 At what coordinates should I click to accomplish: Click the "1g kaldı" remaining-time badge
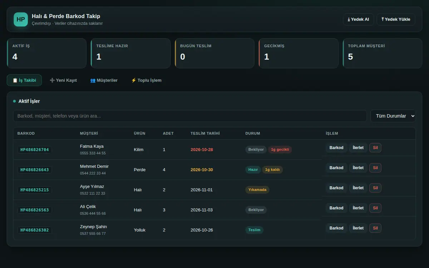coord(272,170)
